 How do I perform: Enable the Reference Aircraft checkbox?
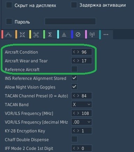74,69
